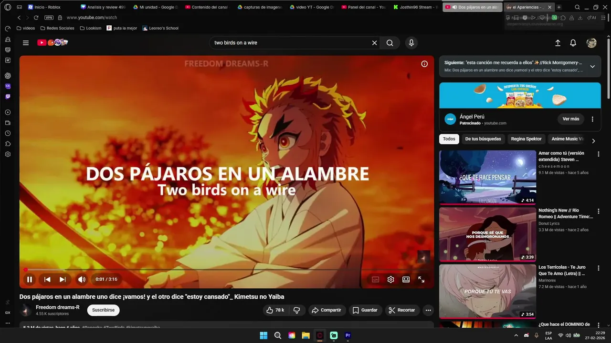The width and height of the screenshot is (611, 343).
Task: Open Freedom dreams-R channel name
Action: pyautogui.click(x=58, y=307)
